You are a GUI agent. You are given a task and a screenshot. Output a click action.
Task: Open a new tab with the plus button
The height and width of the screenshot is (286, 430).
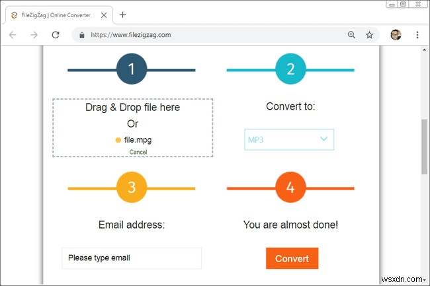tap(122, 15)
